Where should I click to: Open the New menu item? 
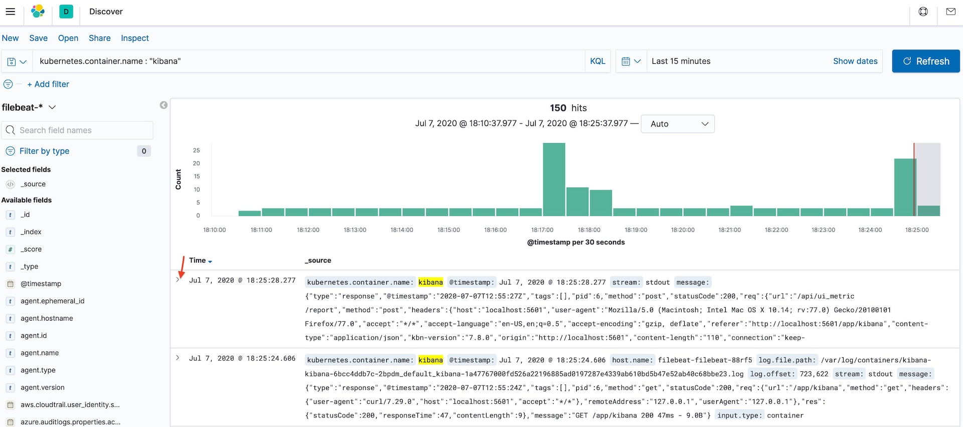pos(10,38)
